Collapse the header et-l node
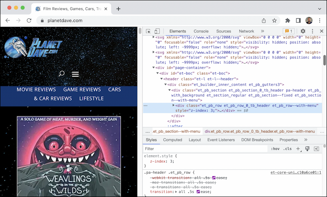327x197 pixels. click(161, 79)
